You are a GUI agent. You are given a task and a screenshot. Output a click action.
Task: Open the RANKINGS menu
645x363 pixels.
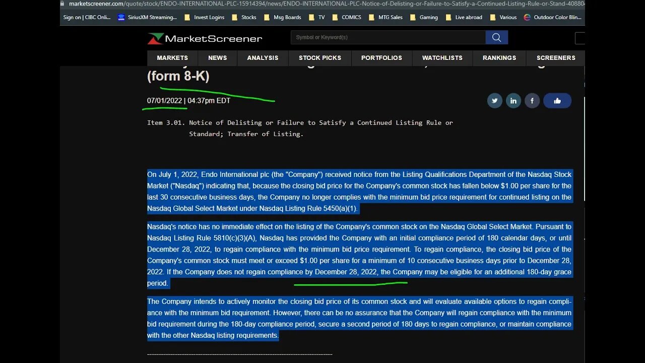pyautogui.click(x=499, y=58)
